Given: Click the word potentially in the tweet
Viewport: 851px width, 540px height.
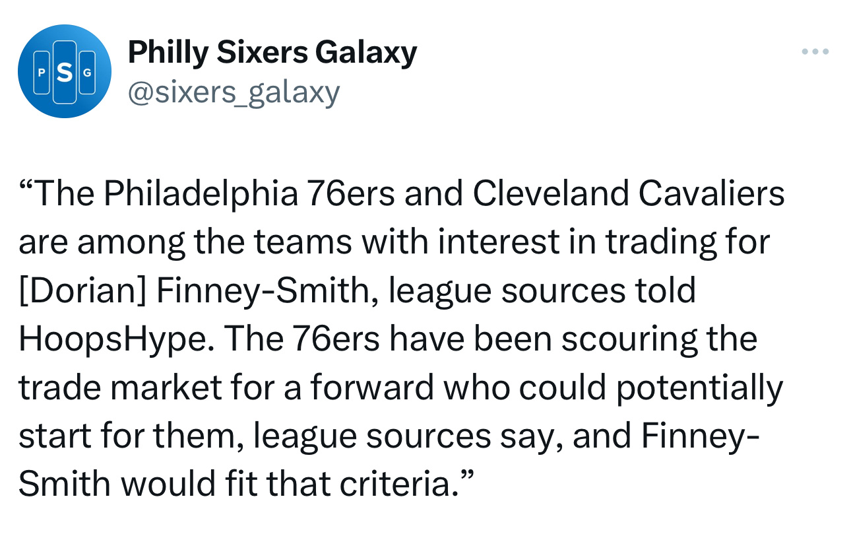Looking at the screenshot, I should tap(699, 388).
